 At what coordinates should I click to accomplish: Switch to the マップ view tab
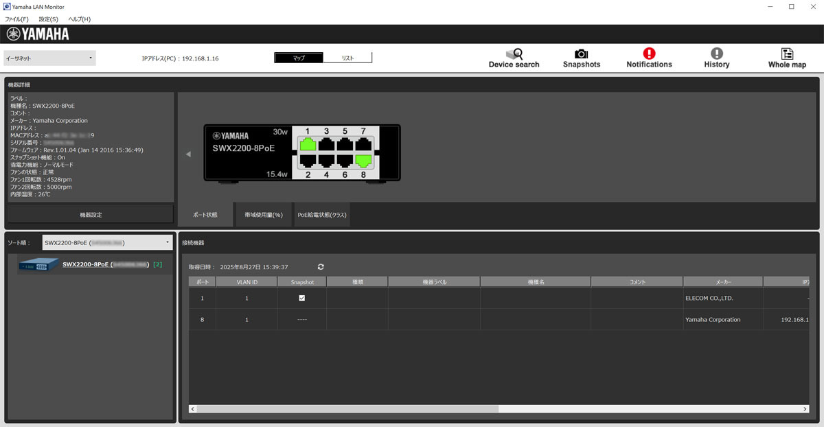tap(299, 58)
